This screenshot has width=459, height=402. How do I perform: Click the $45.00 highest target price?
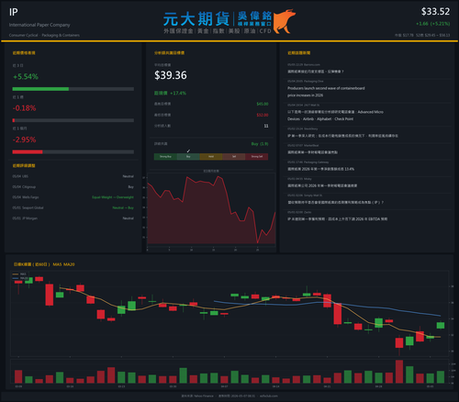pos(263,104)
